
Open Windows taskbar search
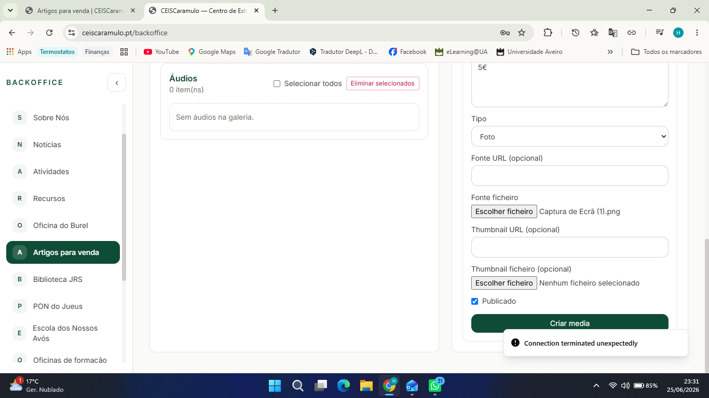(x=298, y=386)
